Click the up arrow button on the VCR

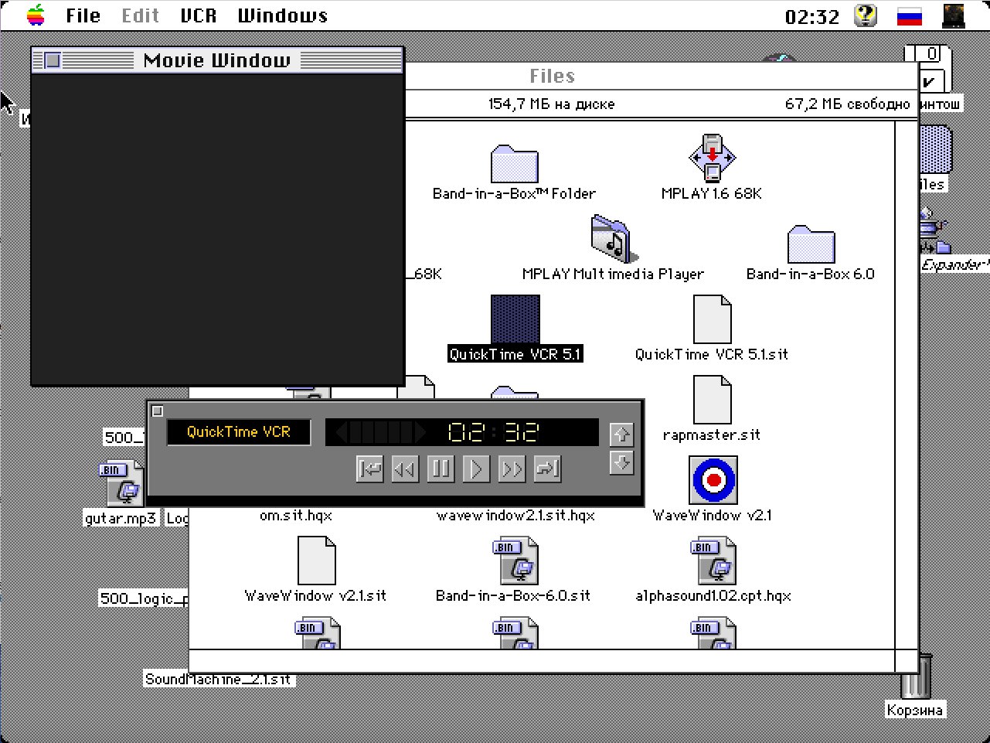(x=621, y=435)
